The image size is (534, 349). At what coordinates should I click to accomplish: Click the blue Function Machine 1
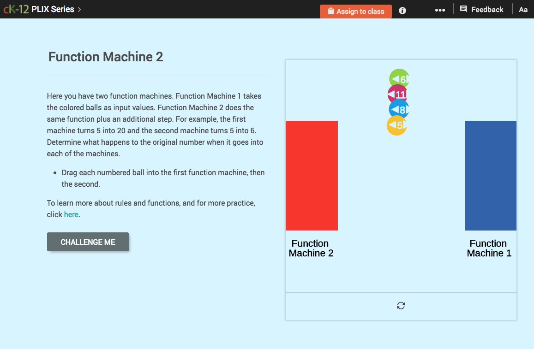click(x=490, y=175)
